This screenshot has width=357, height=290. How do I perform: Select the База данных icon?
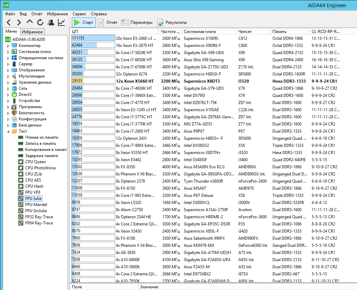pyautogui.click(x=14, y=125)
